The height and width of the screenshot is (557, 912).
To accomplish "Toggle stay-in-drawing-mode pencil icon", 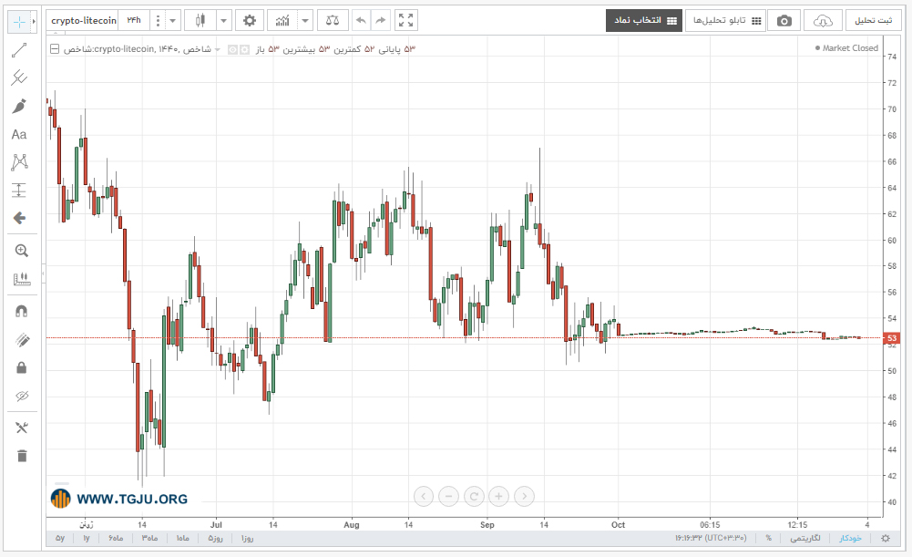I will click(22, 340).
